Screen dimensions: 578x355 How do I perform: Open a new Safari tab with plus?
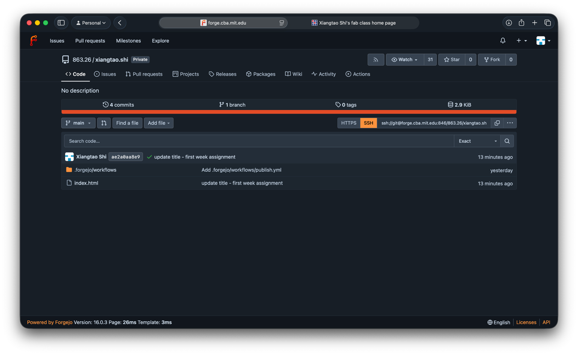[534, 23]
